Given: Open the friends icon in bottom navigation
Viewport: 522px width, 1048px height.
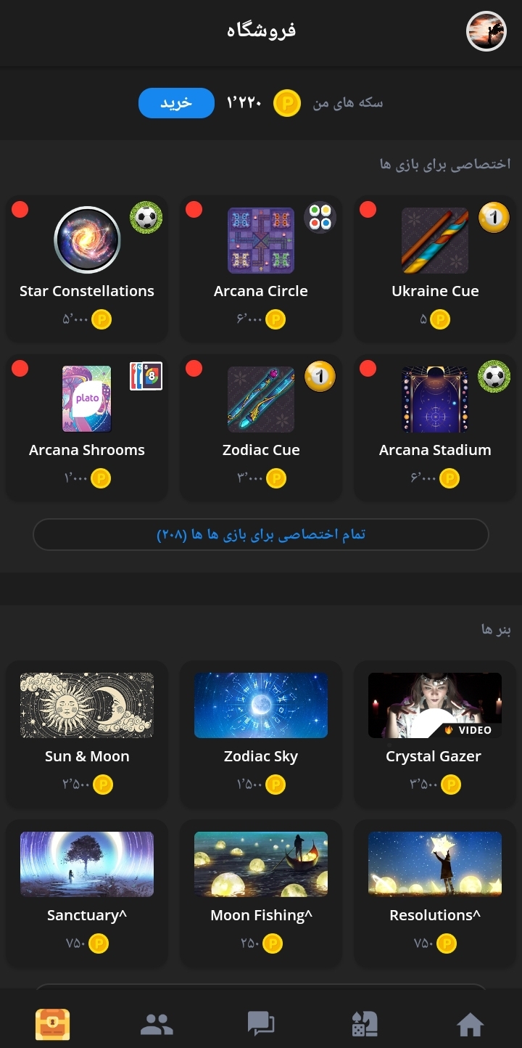Looking at the screenshot, I should 157,1024.
